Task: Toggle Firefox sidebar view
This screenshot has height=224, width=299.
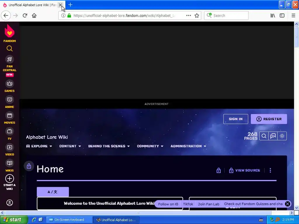Action: (x=282, y=16)
